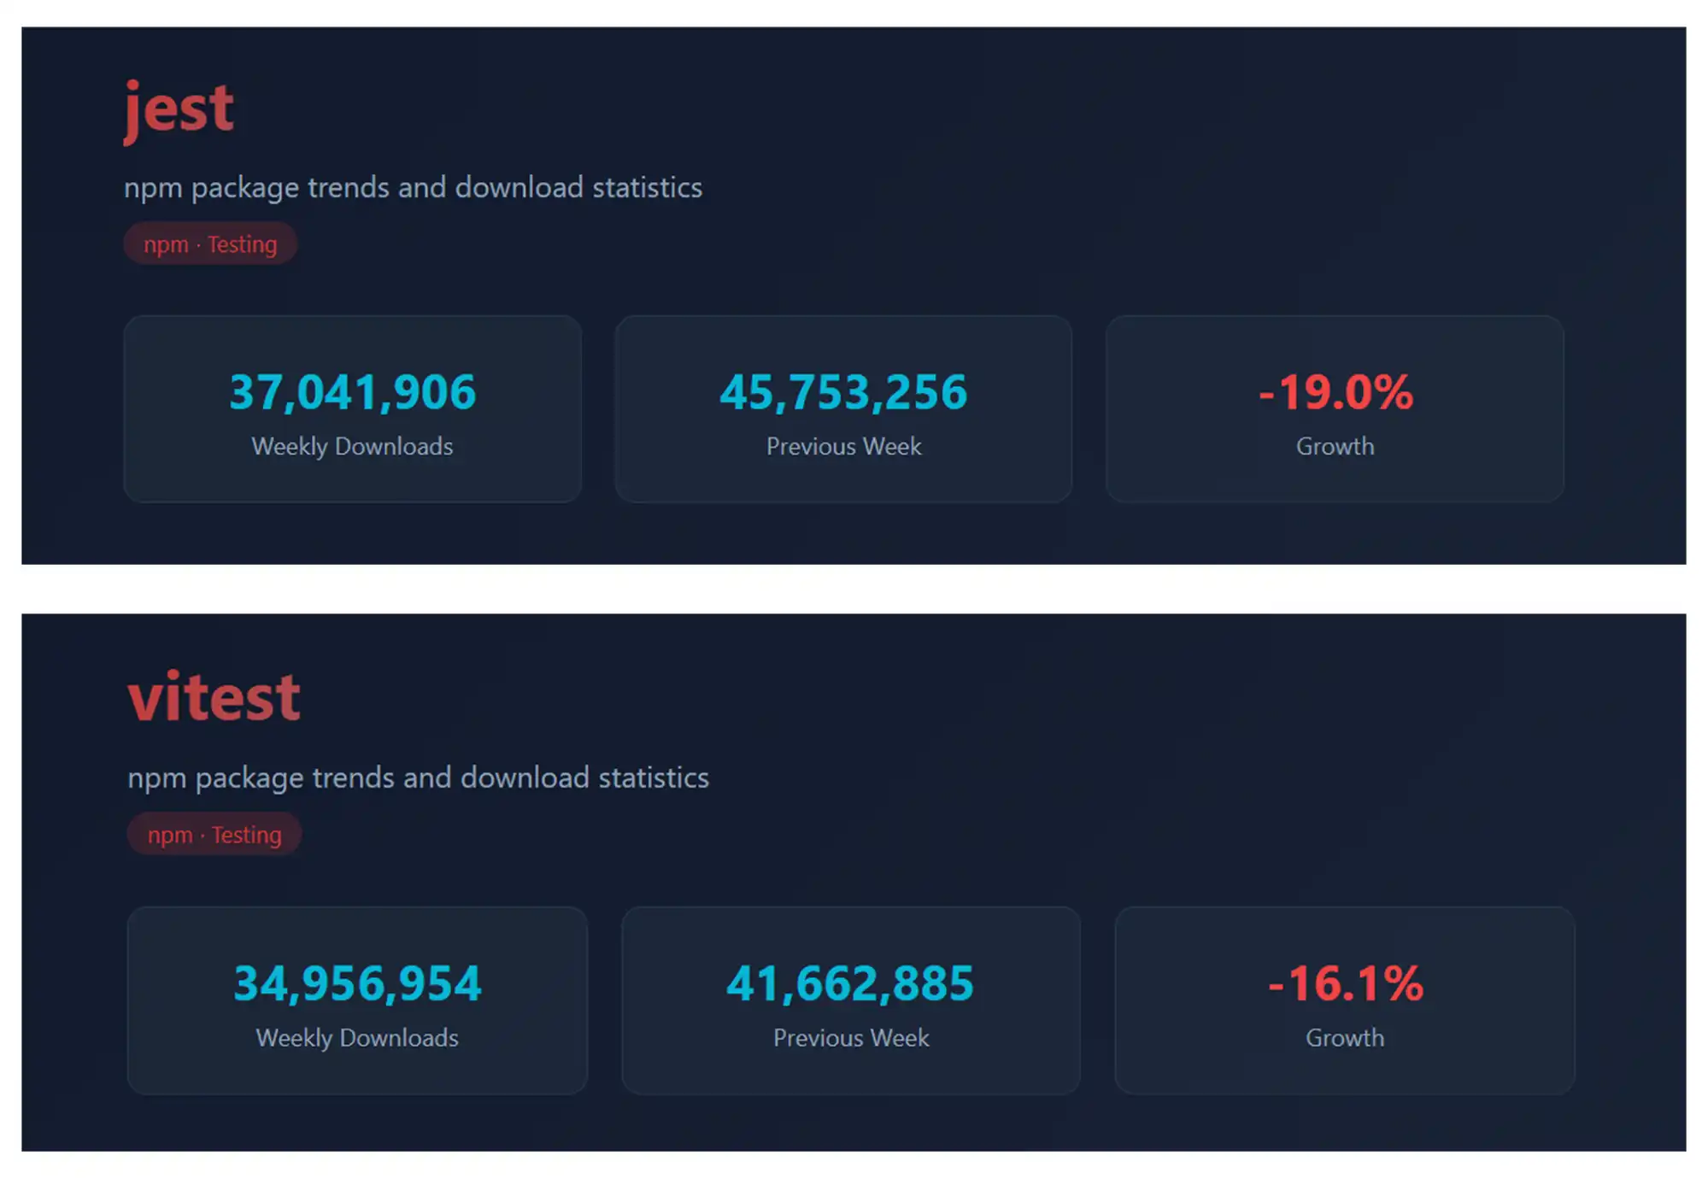Viewport: 1708px width, 1179px height.
Task: Select the -16.1% growth value for vitest
Action: pos(1343,983)
